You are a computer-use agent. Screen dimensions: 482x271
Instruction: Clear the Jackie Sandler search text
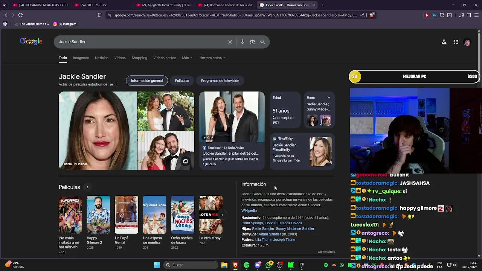coord(230,42)
